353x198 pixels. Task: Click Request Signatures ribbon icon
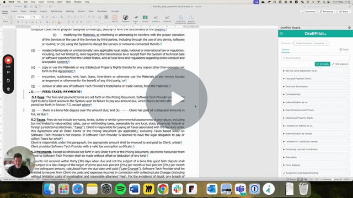tap(191, 19)
